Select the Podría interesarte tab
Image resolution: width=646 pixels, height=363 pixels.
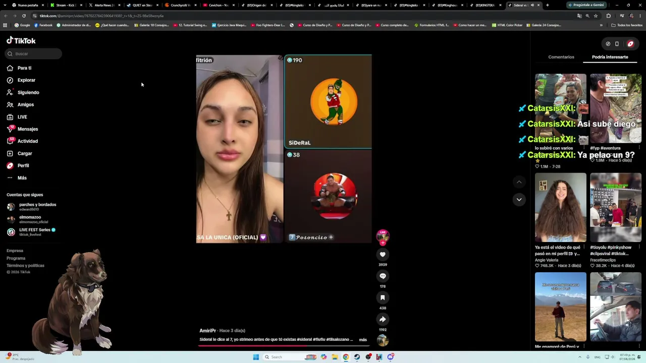point(610,57)
